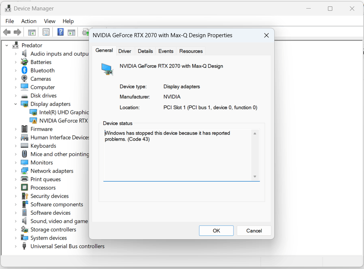Open the File menu
This screenshot has width=364, height=269.
(10, 21)
